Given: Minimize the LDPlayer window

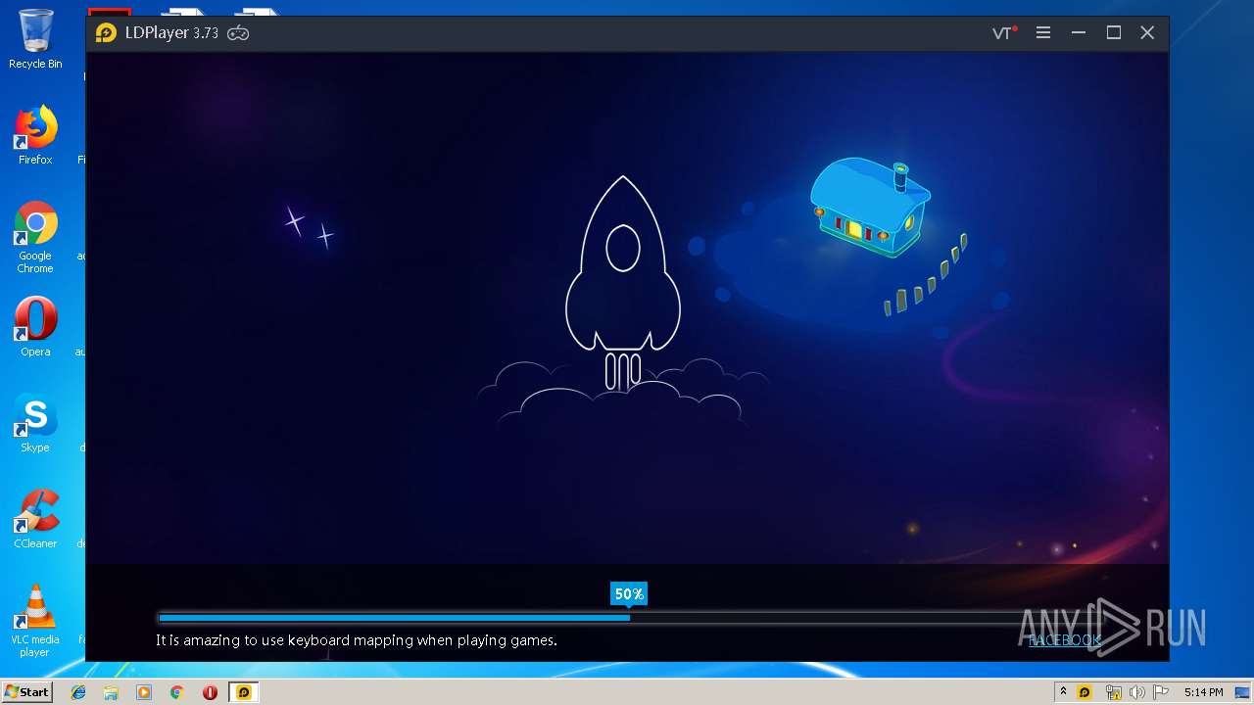Looking at the screenshot, I should (x=1079, y=33).
